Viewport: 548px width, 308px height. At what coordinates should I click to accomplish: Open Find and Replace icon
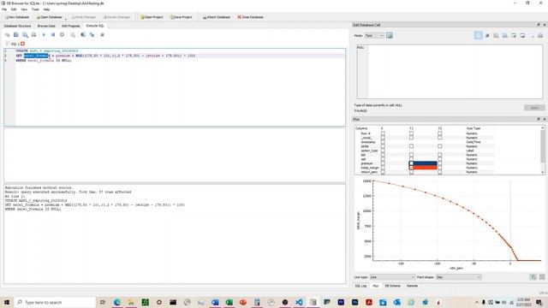click(92, 35)
